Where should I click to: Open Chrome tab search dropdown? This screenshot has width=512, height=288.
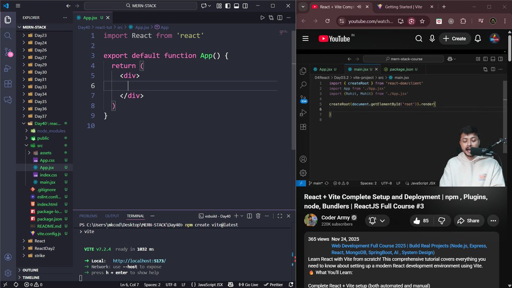pos(303,7)
